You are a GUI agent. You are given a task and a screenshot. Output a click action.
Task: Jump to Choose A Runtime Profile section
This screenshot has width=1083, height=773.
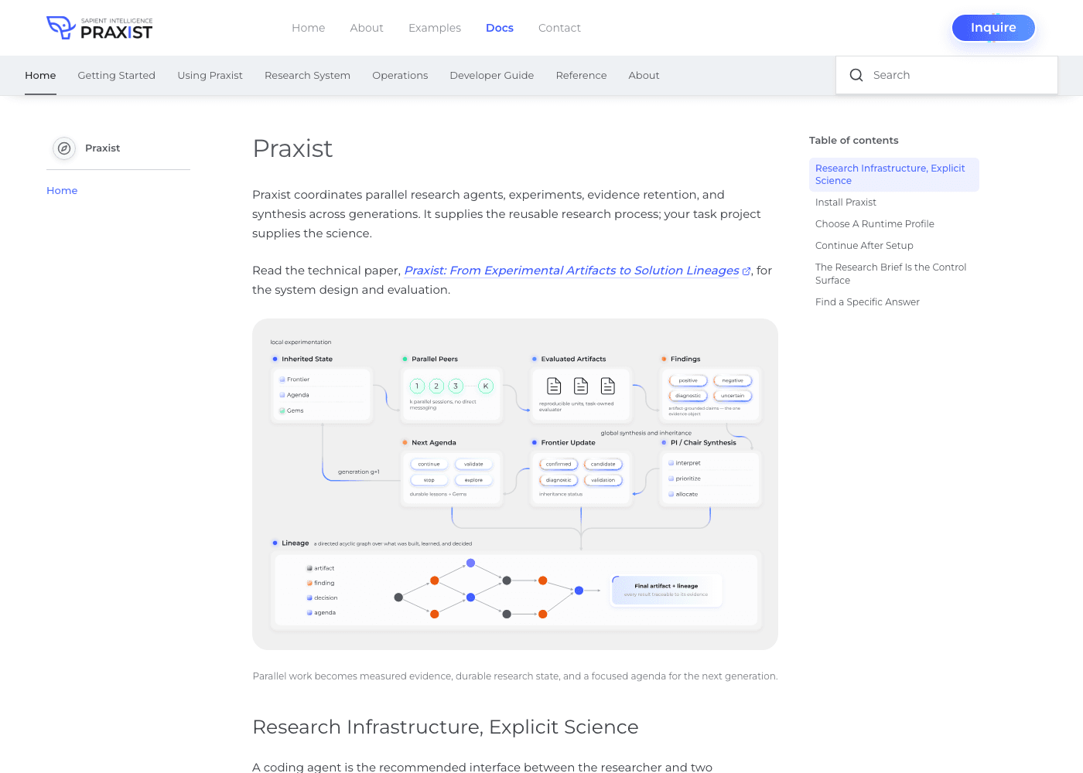point(875,224)
